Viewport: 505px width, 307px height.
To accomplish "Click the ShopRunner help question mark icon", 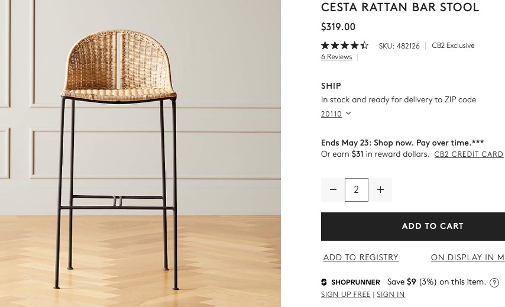I will tap(494, 283).
